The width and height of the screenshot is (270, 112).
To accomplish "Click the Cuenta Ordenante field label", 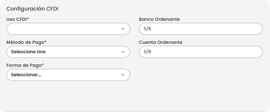I will pyautogui.click(x=160, y=42).
